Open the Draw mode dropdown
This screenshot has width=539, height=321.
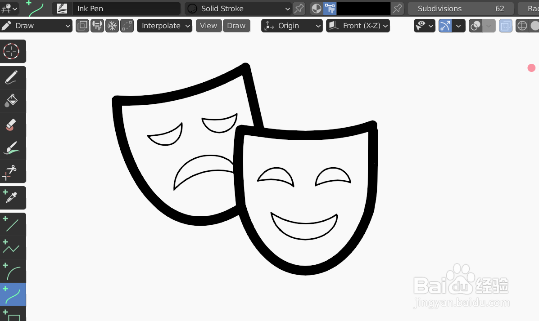[x=36, y=26]
